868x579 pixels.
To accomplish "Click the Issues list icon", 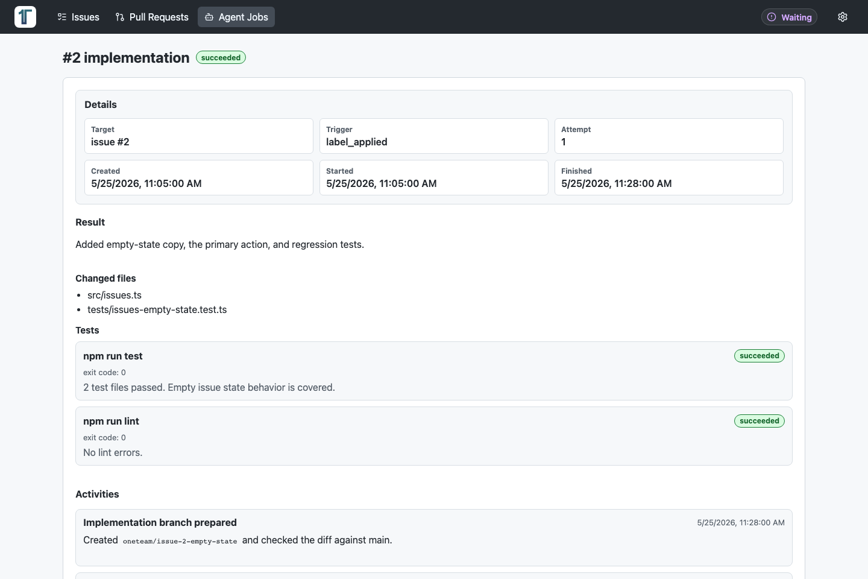I will click(x=62, y=17).
